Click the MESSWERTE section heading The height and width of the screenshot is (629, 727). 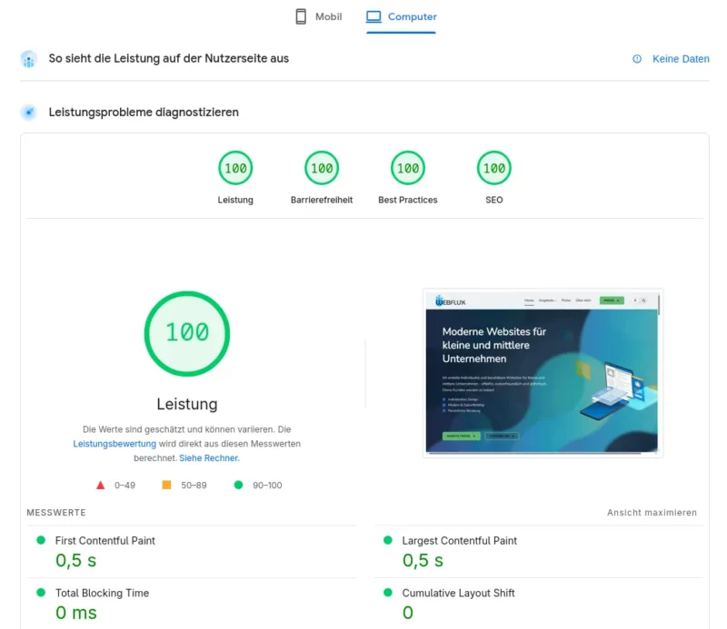pos(56,513)
